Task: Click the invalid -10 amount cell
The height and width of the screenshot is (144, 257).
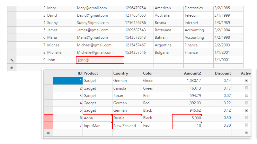Action: (x=187, y=125)
